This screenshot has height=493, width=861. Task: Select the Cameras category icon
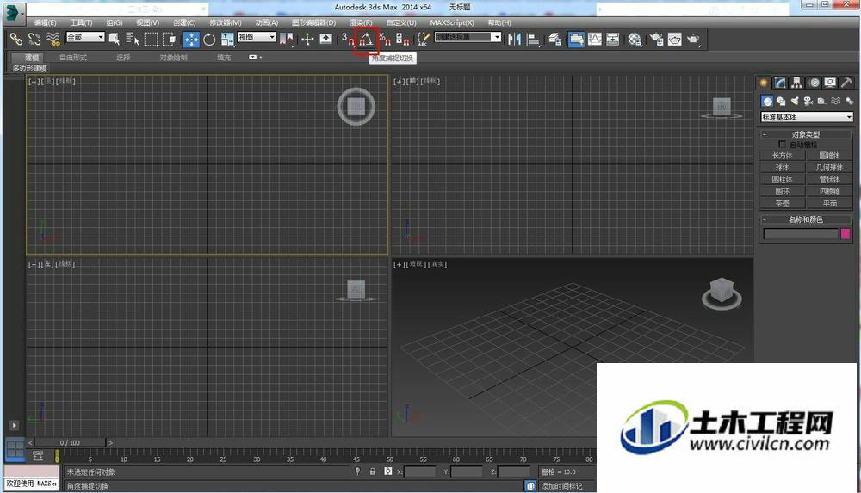click(808, 101)
